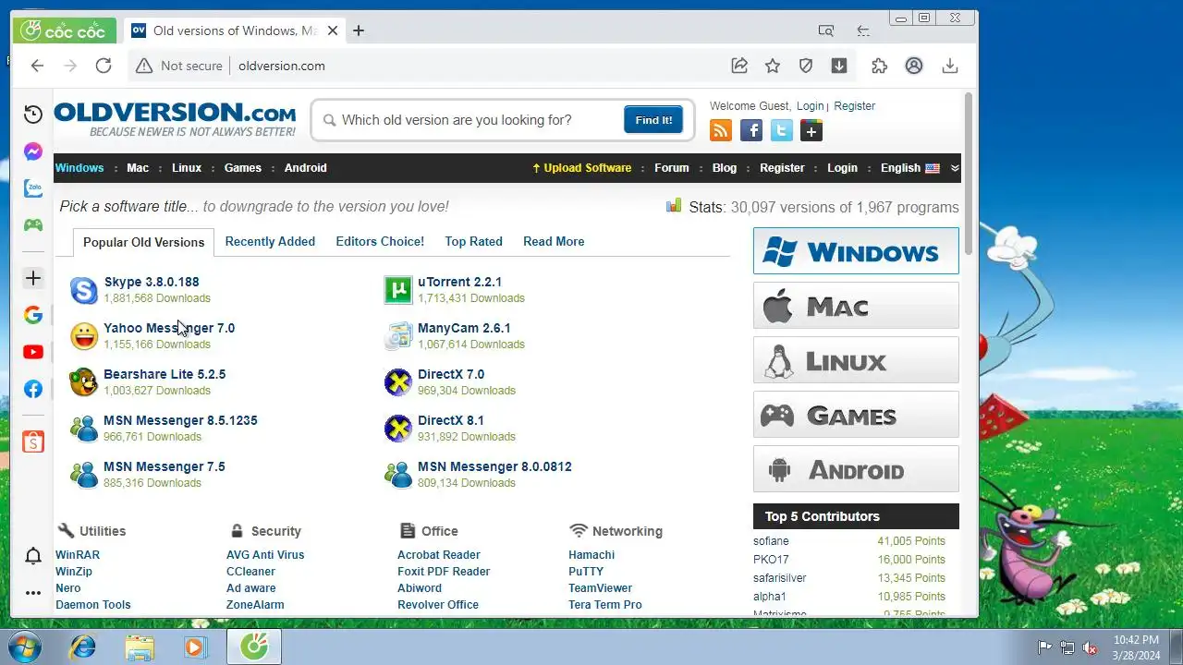Select Android in the navigation bar
Viewport: 1183px width, 665px height.
306,168
